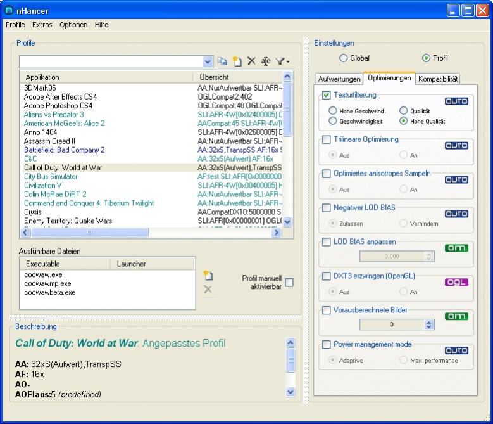Click the rename profile icon
493x424 pixels.
point(266,61)
